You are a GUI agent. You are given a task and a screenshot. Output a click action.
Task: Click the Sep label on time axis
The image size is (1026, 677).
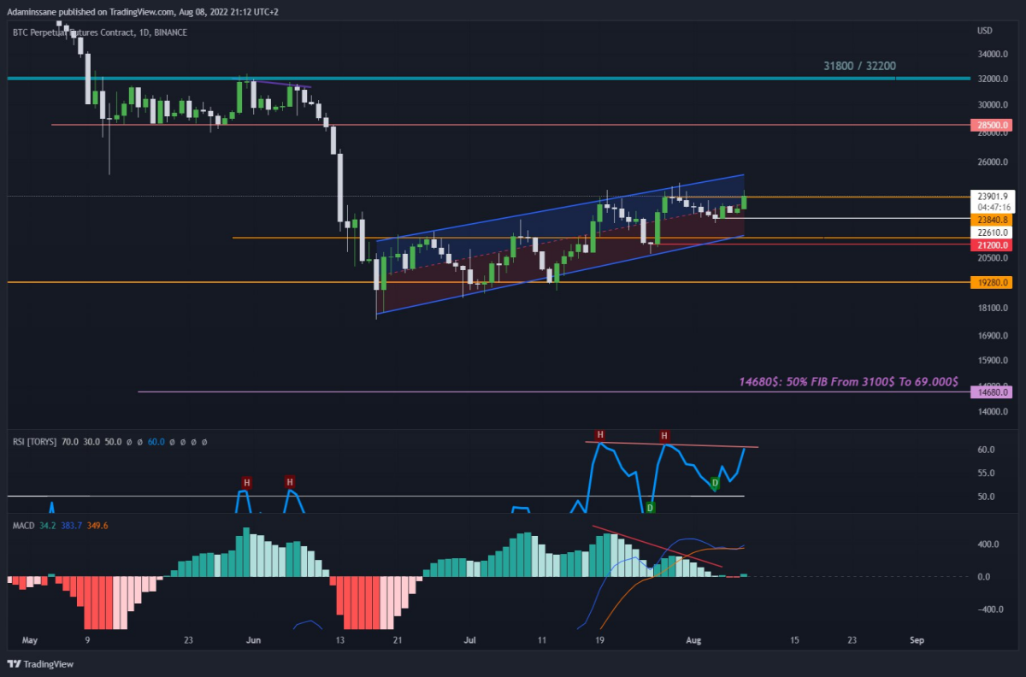pos(917,639)
